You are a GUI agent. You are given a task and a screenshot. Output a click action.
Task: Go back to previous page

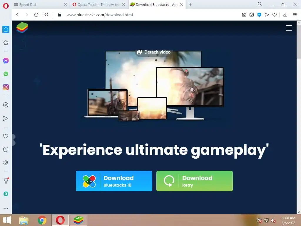pyautogui.click(x=17, y=15)
